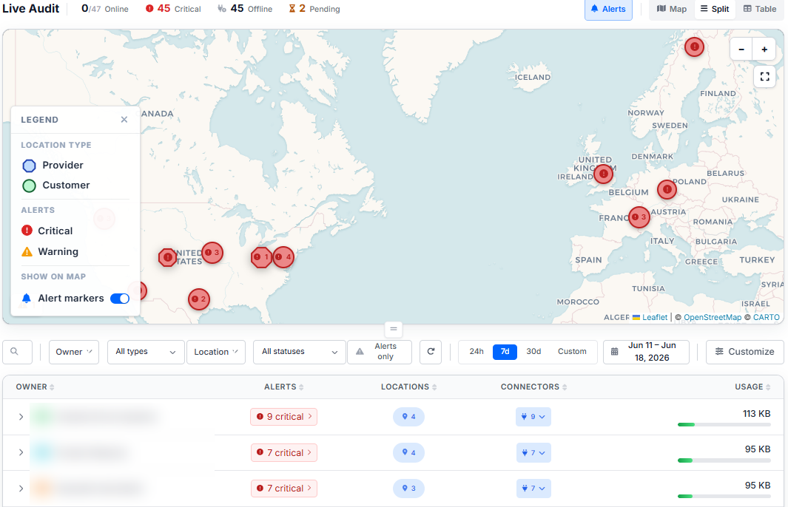Expand connectors dropdown in the 4-locations 7 critical row
Image resolution: width=788 pixels, height=507 pixels.
click(533, 453)
